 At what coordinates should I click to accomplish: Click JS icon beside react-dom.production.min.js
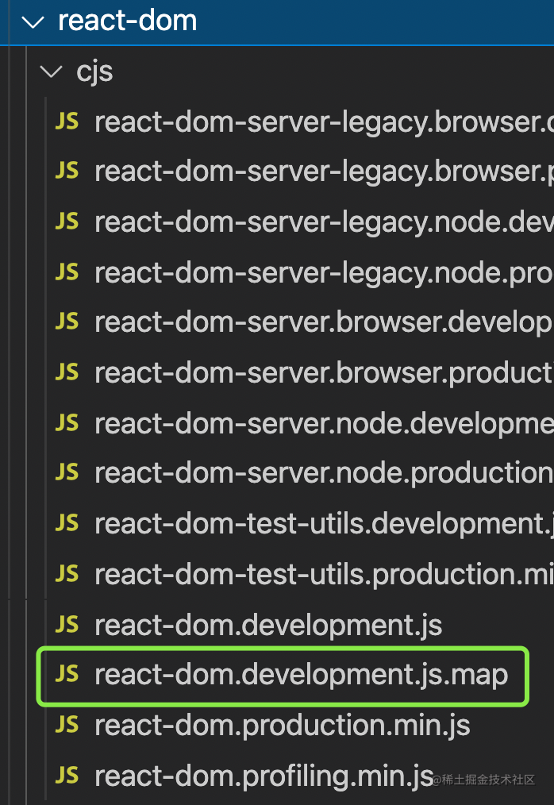pos(67,724)
